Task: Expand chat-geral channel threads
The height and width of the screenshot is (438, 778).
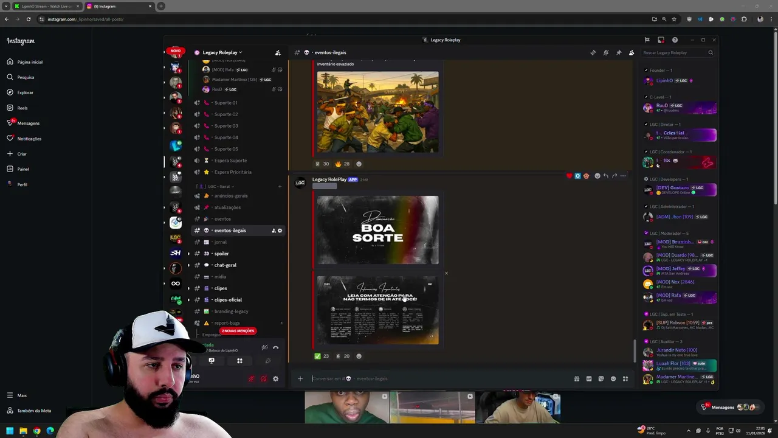Action: (x=188, y=265)
